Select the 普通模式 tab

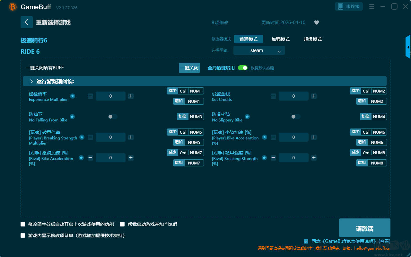pos(249,39)
